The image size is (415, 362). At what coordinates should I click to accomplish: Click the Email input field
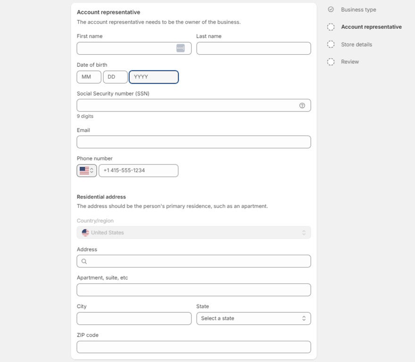(x=193, y=141)
